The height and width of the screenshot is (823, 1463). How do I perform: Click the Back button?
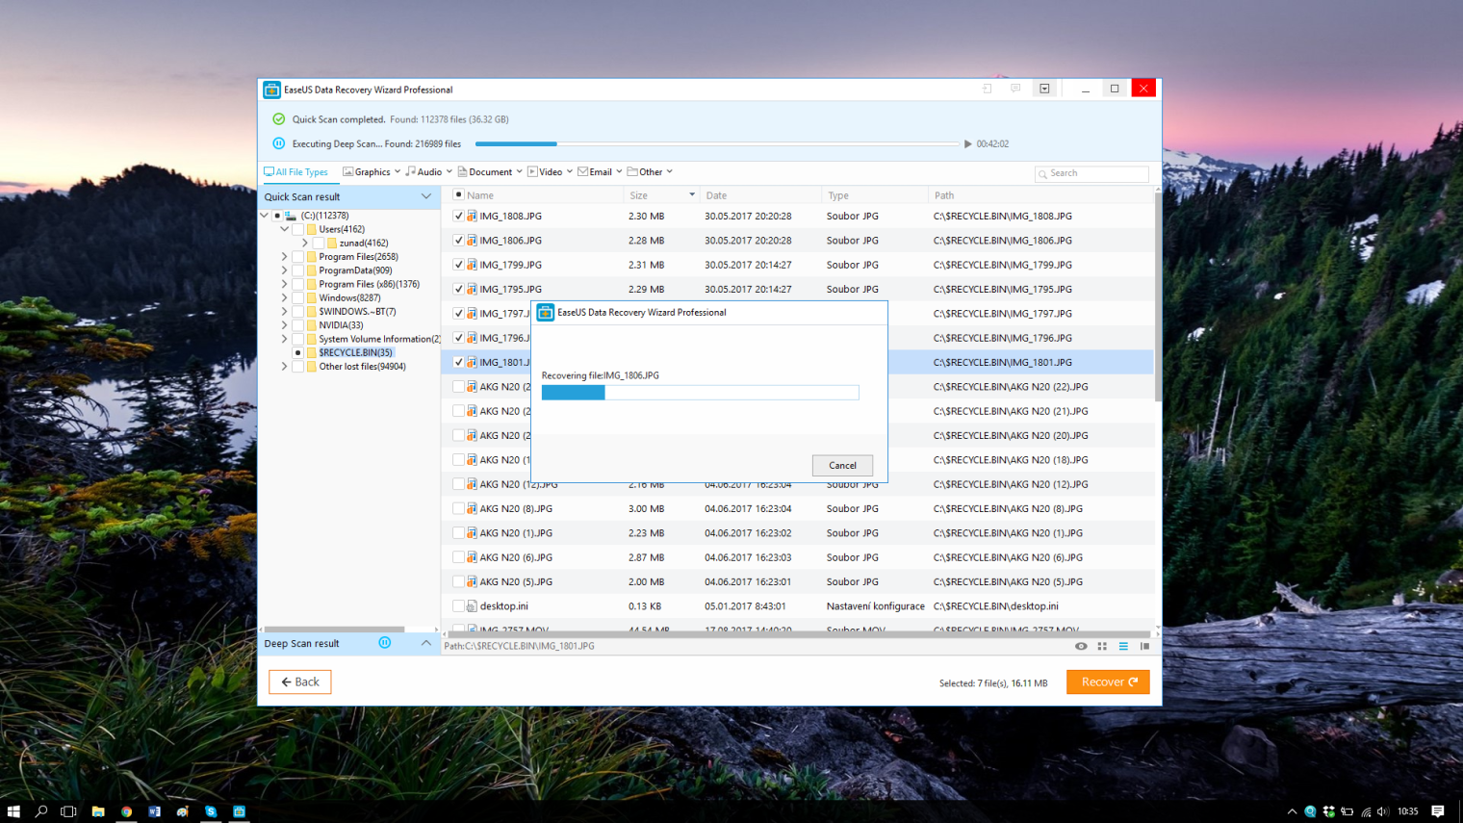(x=300, y=682)
